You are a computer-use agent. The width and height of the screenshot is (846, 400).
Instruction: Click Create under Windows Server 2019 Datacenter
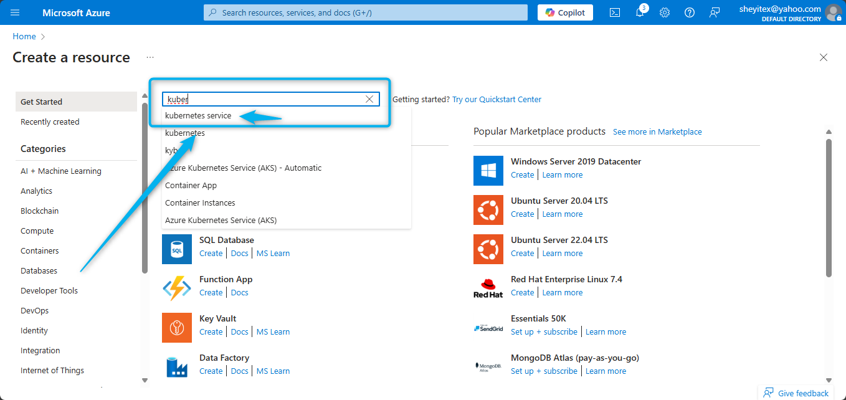click(522, 174)
